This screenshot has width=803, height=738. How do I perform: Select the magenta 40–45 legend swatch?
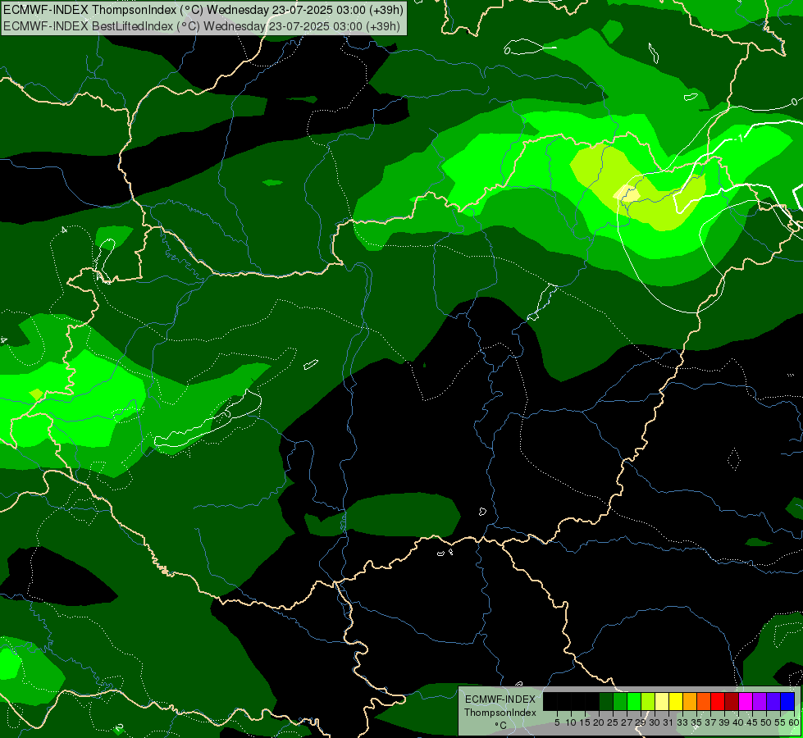[746, 701]
